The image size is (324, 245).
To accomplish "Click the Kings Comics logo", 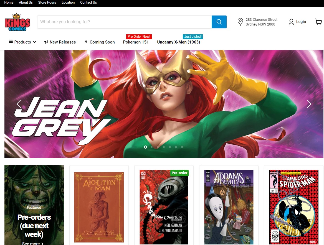I will (17, 22).
